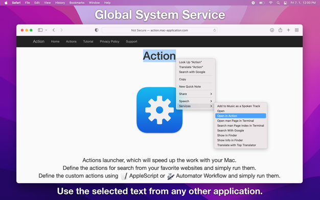320x200 pixels.
Task: Open the Tutorial page link
Action: tap(88, 41)
